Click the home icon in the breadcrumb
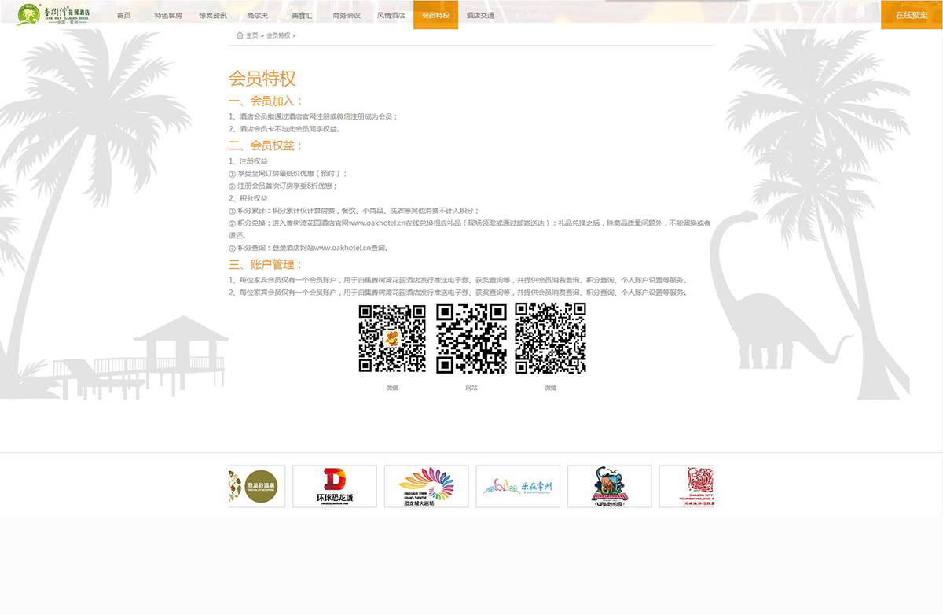 (240, 35)
